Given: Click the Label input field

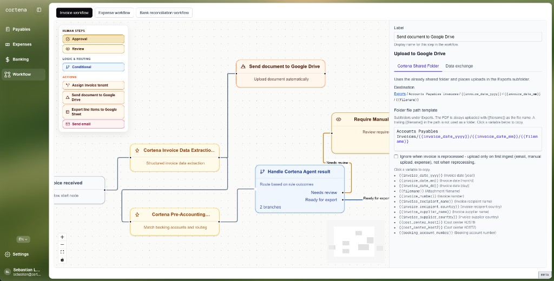Looking at the screenshot, I should 468,37.
